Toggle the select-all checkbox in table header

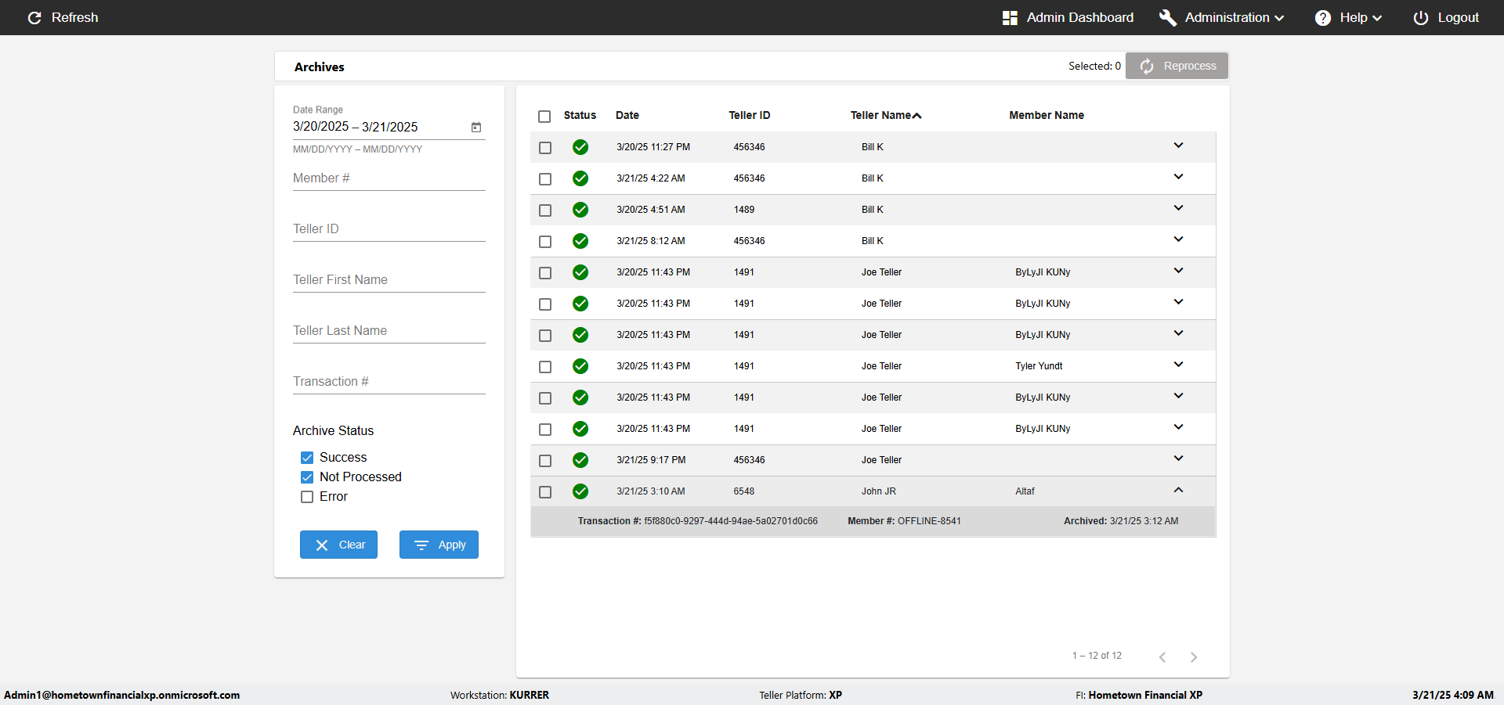pos(544,116)
